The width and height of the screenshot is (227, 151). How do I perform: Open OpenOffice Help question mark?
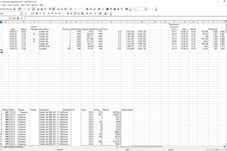point(126,9)
